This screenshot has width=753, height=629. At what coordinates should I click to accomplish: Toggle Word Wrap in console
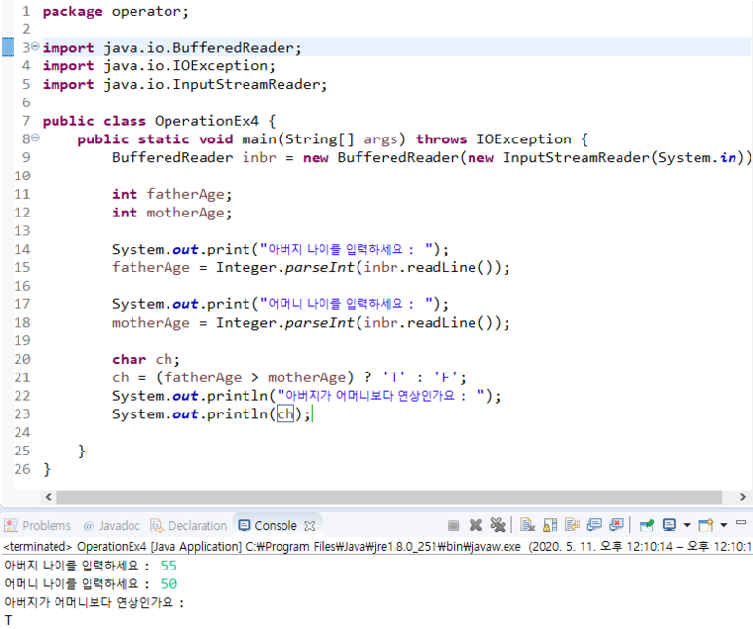(x=572, y=525)
